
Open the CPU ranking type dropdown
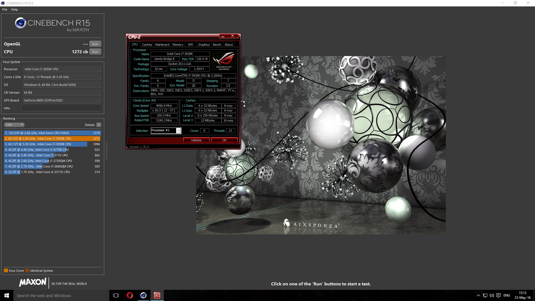[x=14, y=125]
